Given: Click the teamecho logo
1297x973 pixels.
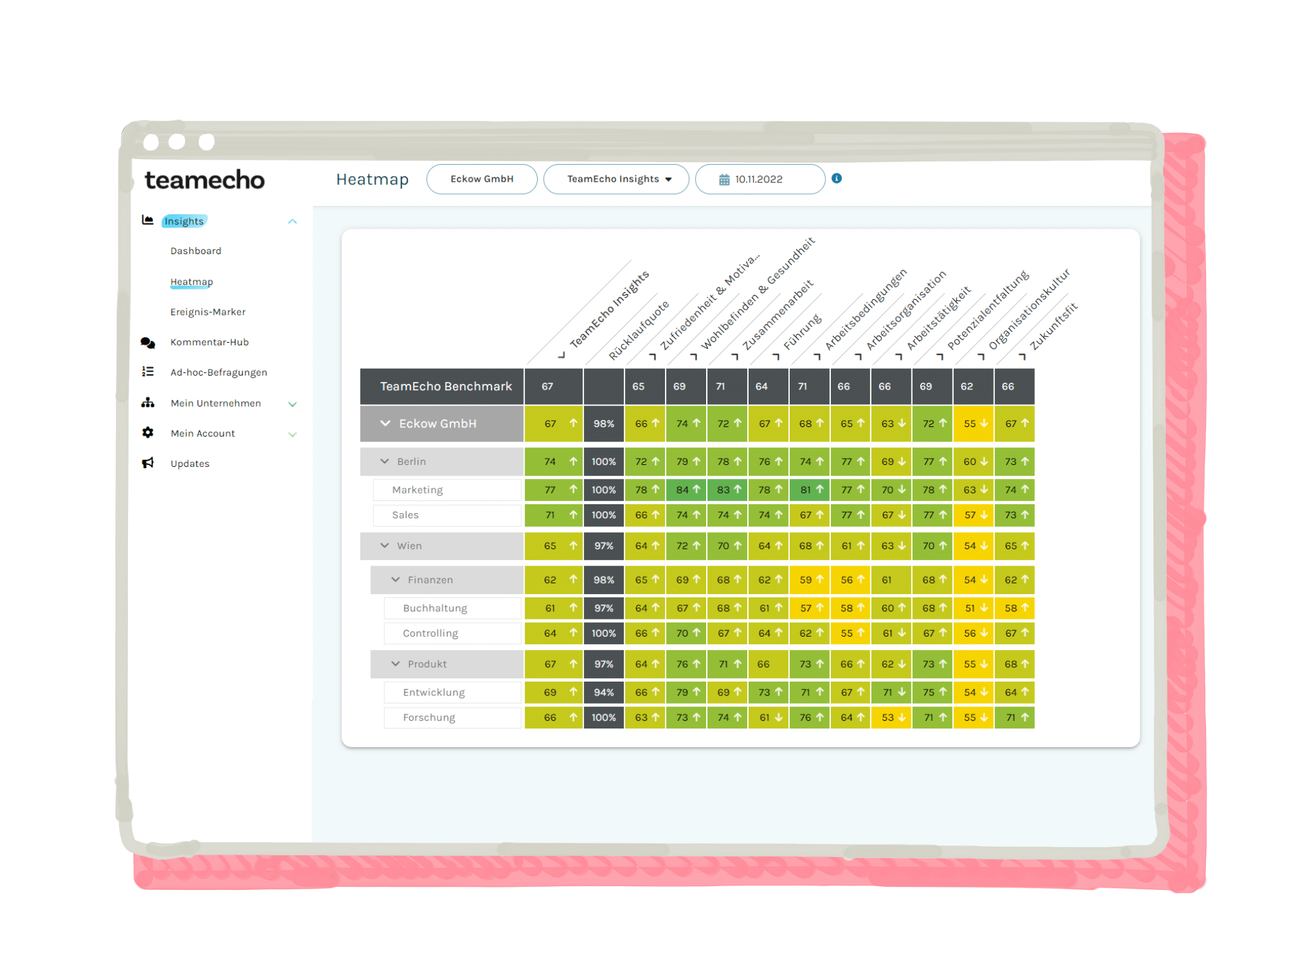Looking at the screenshot, I should pyautogui.click(x=204, y=181).
